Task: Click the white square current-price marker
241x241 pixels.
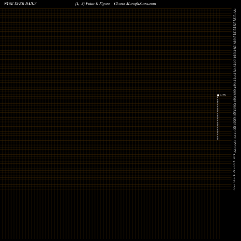Action: click(x=218, y=95)
